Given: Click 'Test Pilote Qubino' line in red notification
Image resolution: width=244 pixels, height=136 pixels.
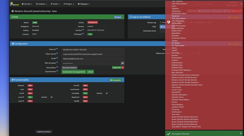Looking at the screenshot, I should point(180,4).
